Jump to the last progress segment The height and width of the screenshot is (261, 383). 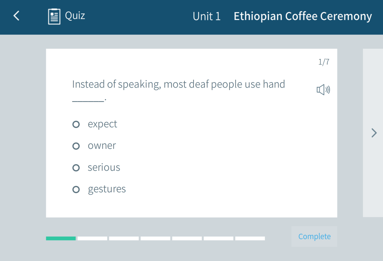pyautogui.click(x=250, y=238)
